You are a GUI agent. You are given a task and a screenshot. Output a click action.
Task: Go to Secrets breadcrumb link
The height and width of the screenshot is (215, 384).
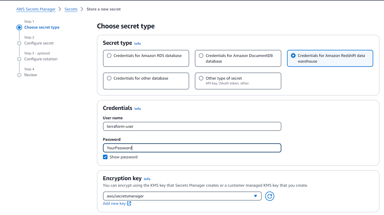(71, 9)
